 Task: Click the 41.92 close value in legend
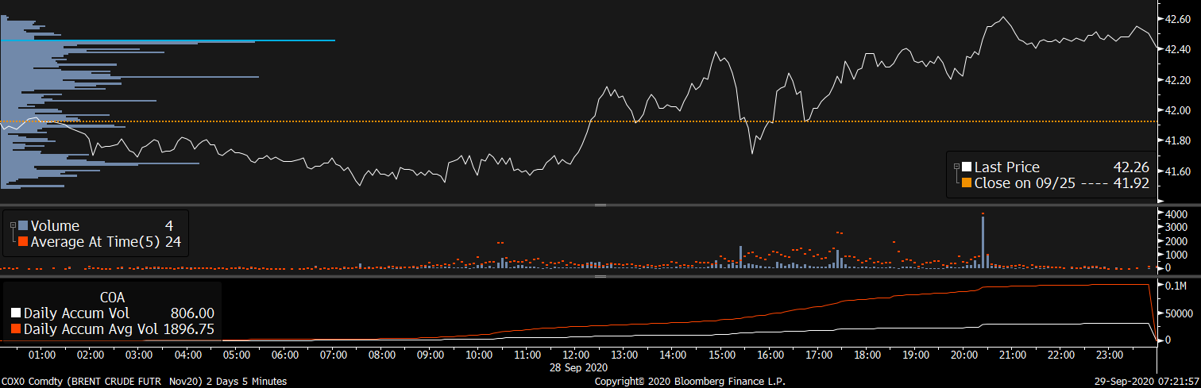(1131, 182)
